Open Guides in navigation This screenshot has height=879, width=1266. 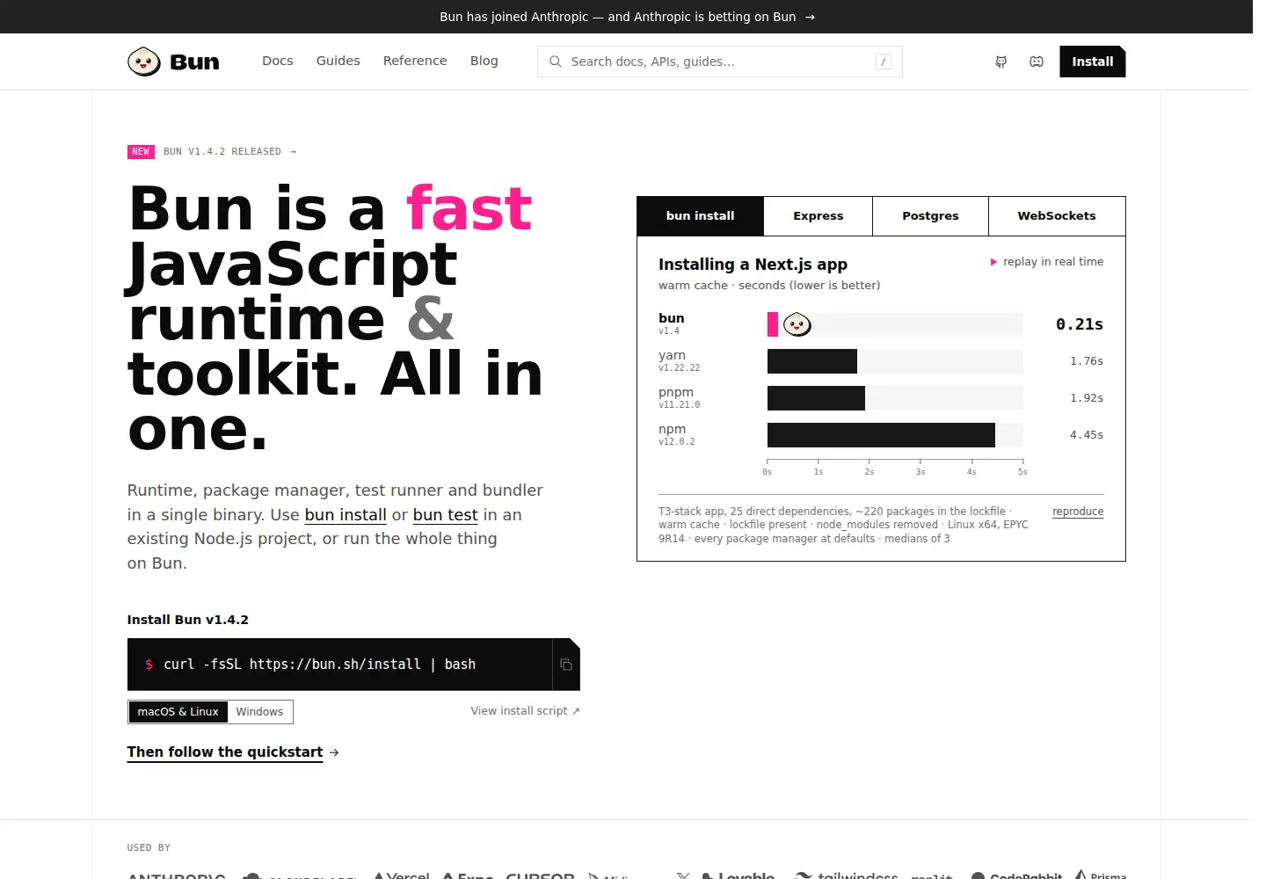click(x=338, y=61)
